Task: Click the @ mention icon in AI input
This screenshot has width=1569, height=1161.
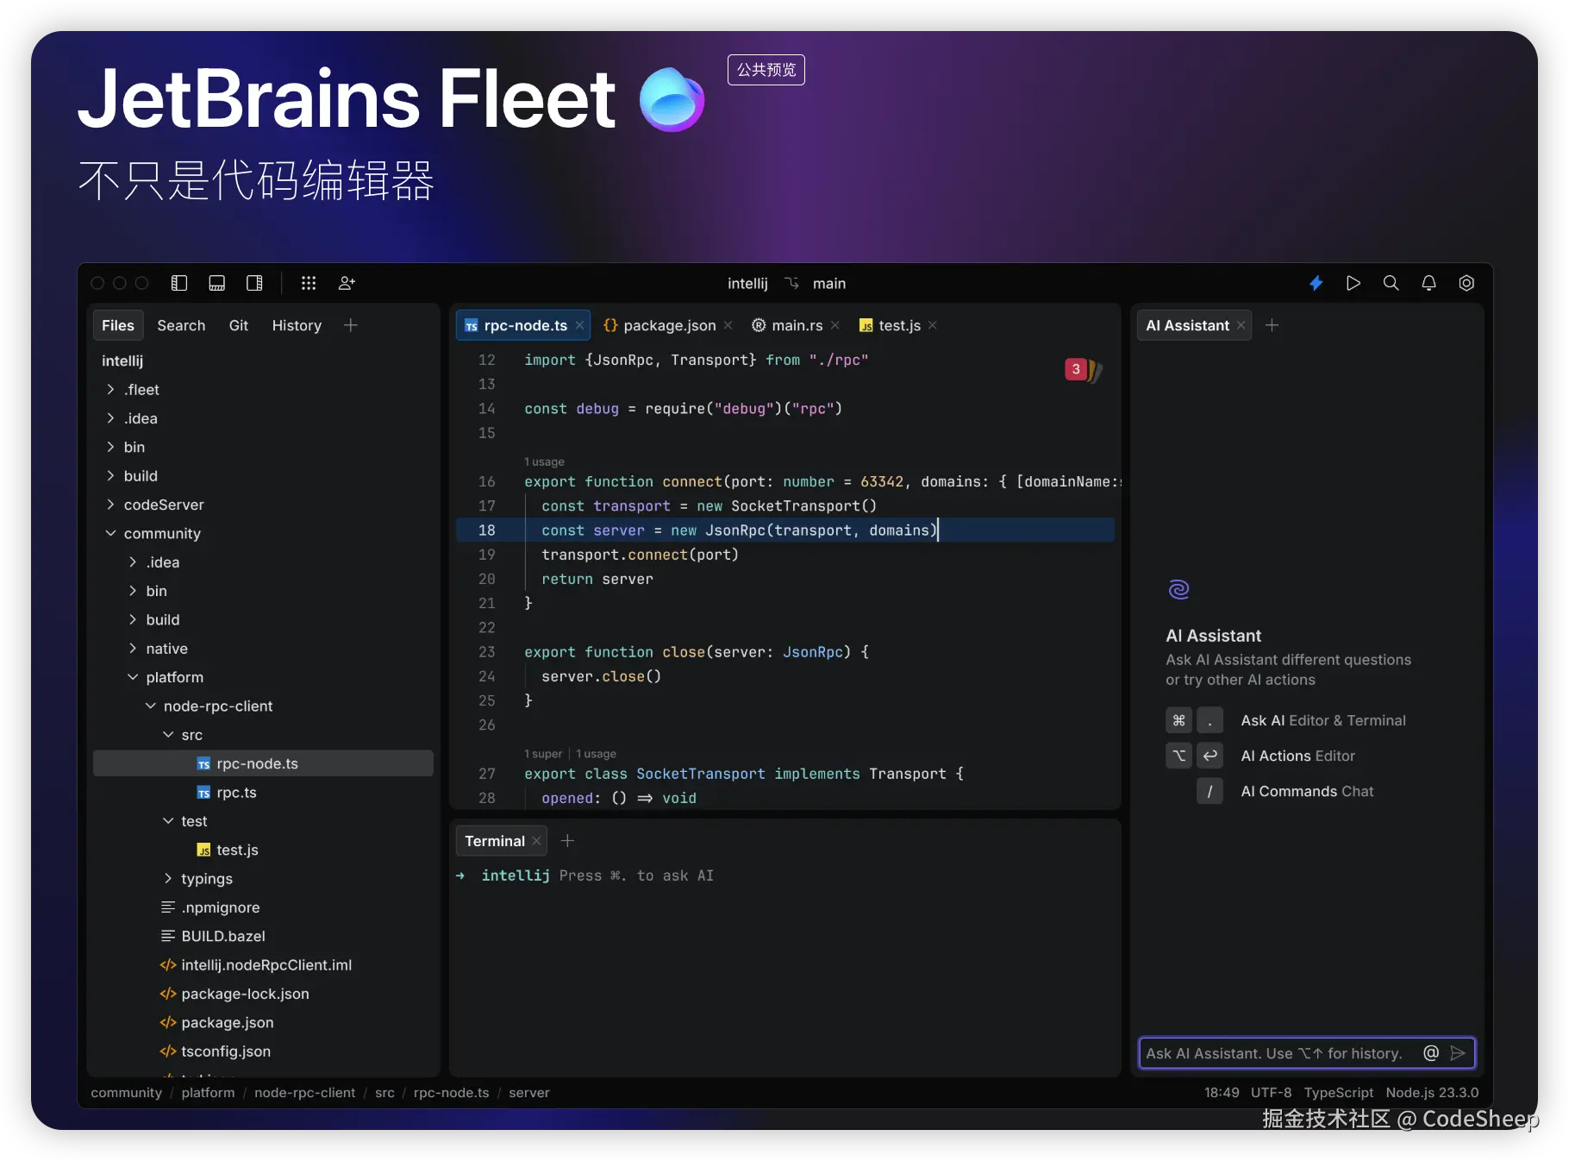Action: [1431, 1053]
